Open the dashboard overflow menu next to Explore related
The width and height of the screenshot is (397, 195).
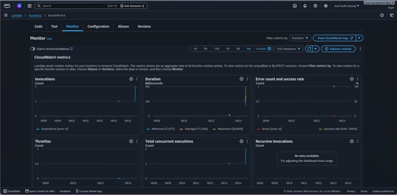[360, 49]
